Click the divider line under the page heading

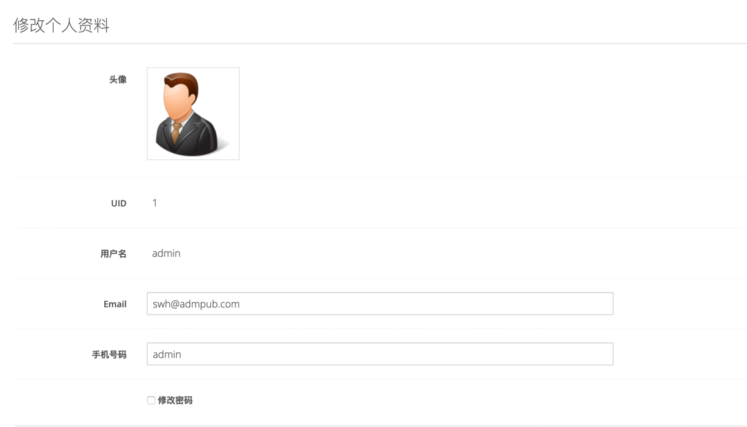tap(380, 44)
